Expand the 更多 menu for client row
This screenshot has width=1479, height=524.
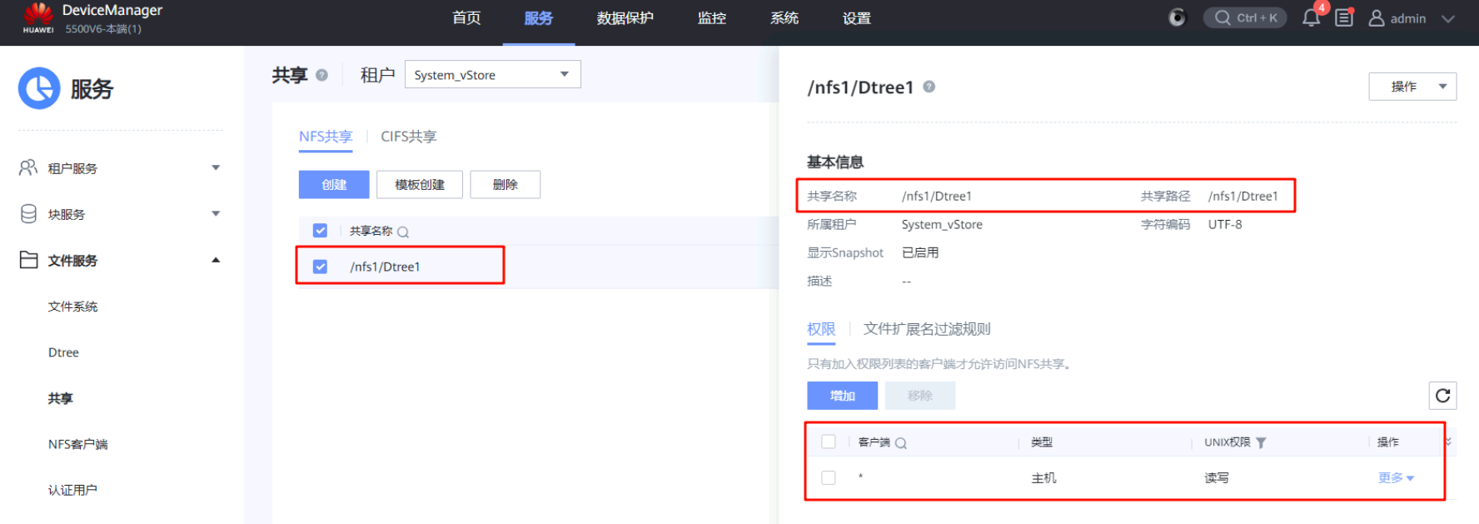click(x=1396, y=477)
